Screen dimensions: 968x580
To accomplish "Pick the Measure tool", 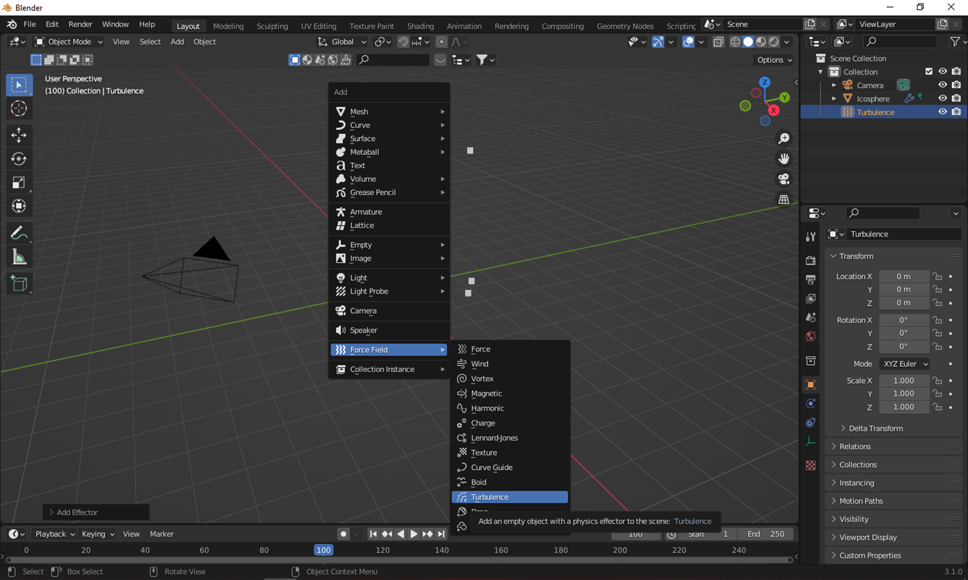I will 19,257.
